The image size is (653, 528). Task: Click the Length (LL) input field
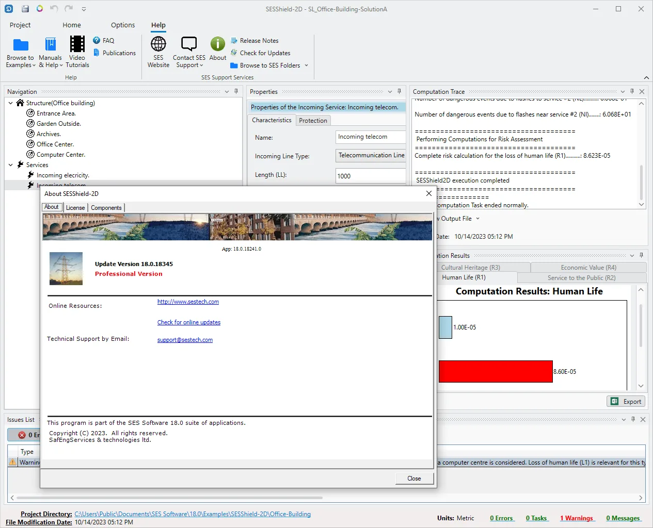[x=371, y=176]
